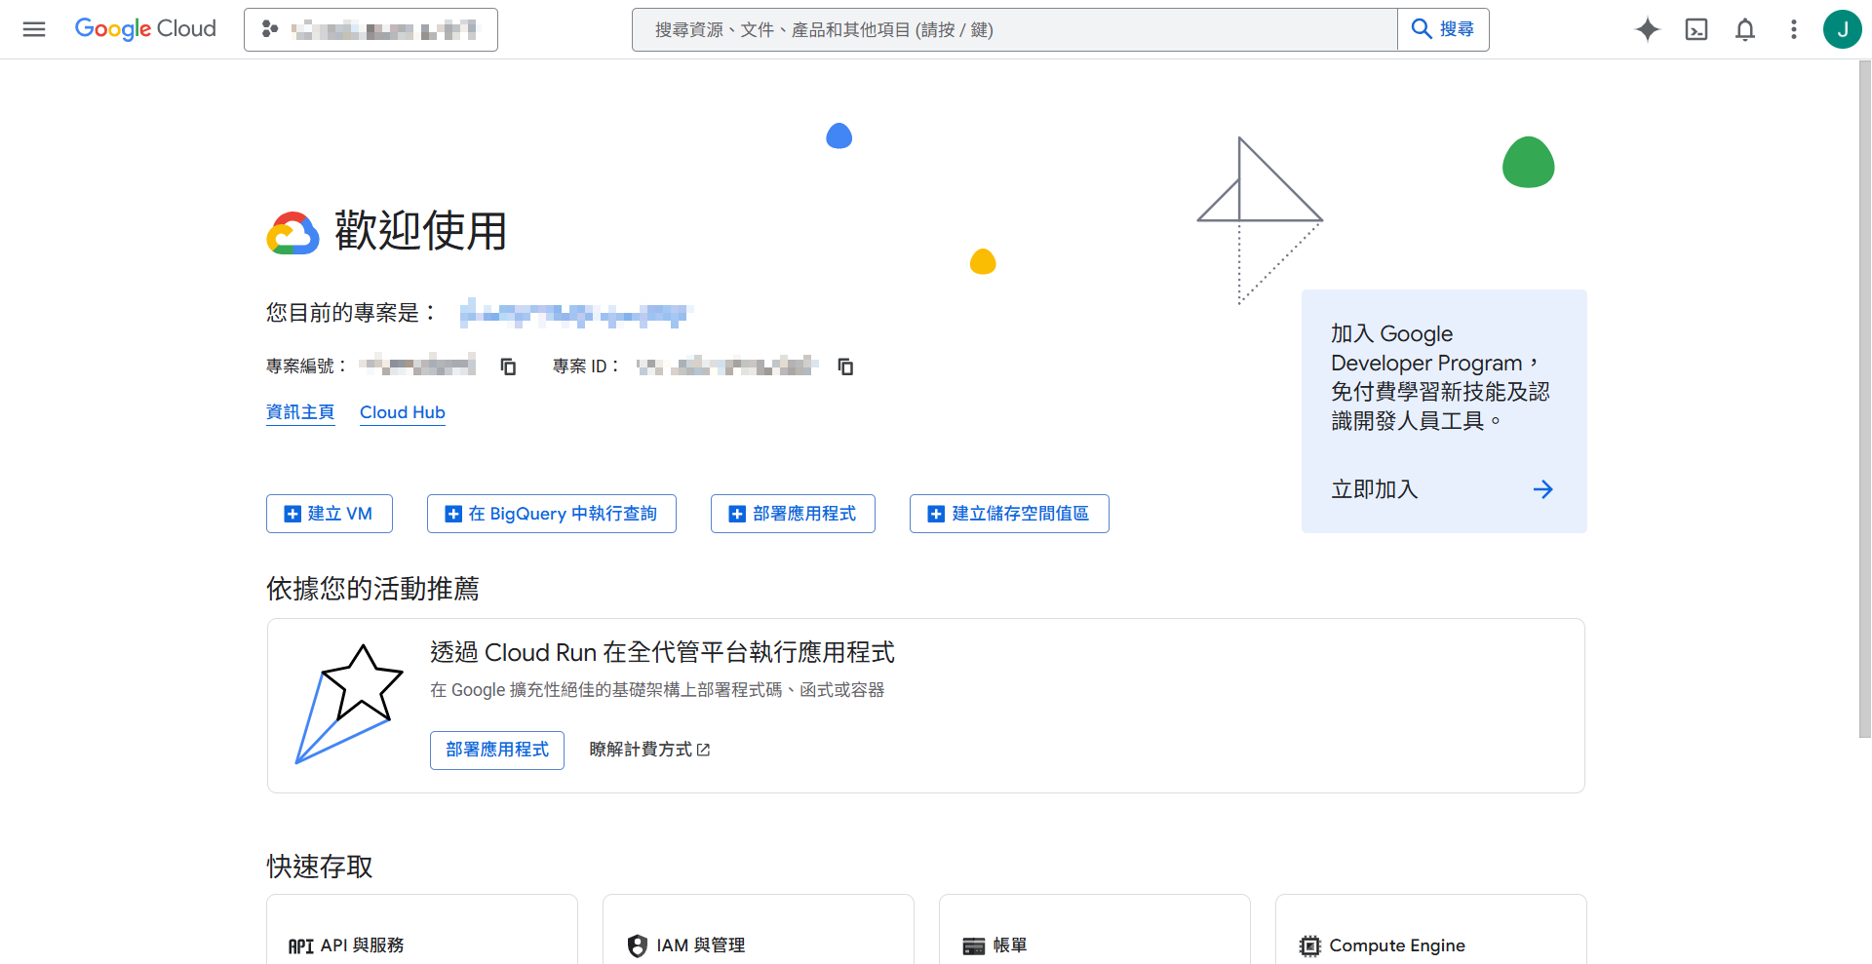
Task: View notifications via the bell icon
Action: [1744, 29]
